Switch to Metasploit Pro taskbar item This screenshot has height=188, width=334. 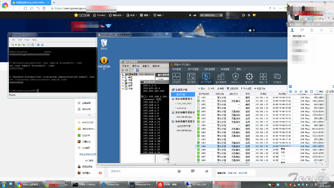pos(141,184)
